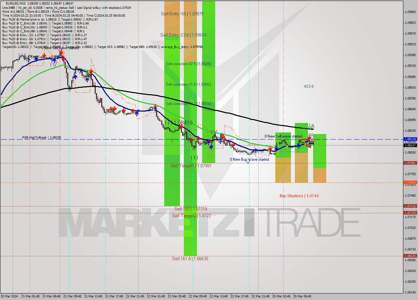Click the 'Time A:2024.03.22 21:15:00' info line
Screen dimensions: 418x300
63,15
